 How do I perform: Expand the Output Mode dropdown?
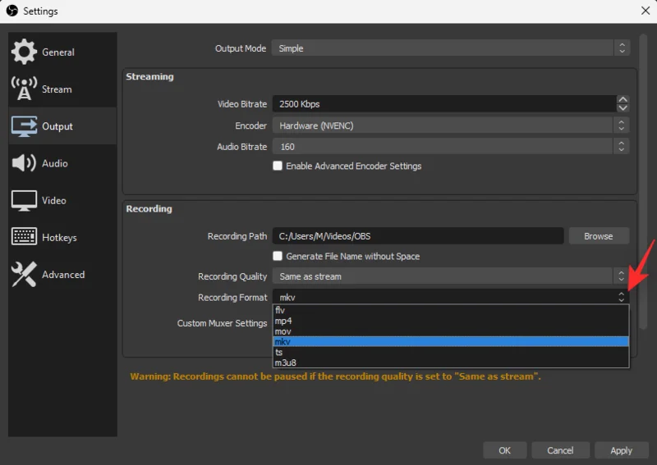tap(450, 48)
